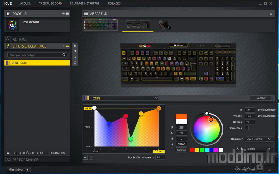This screenshot has width=279, height=174.
Task: Pick the magenta preset color swatch
Action: [216, 150]
